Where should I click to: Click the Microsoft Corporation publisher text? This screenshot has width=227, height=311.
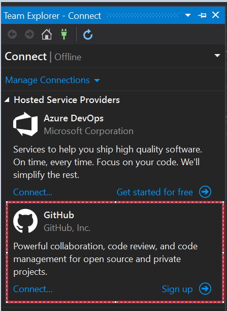click(x=89, y=131)
